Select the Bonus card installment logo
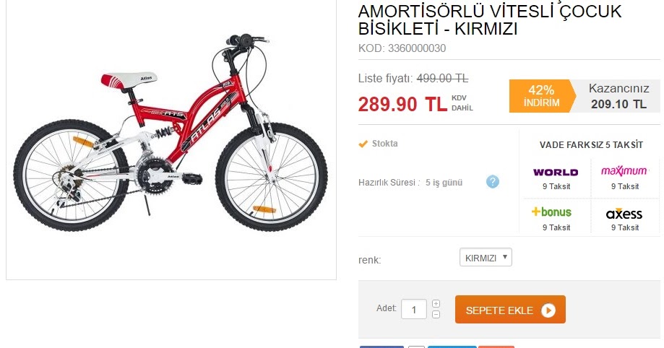 coord(551,212)
